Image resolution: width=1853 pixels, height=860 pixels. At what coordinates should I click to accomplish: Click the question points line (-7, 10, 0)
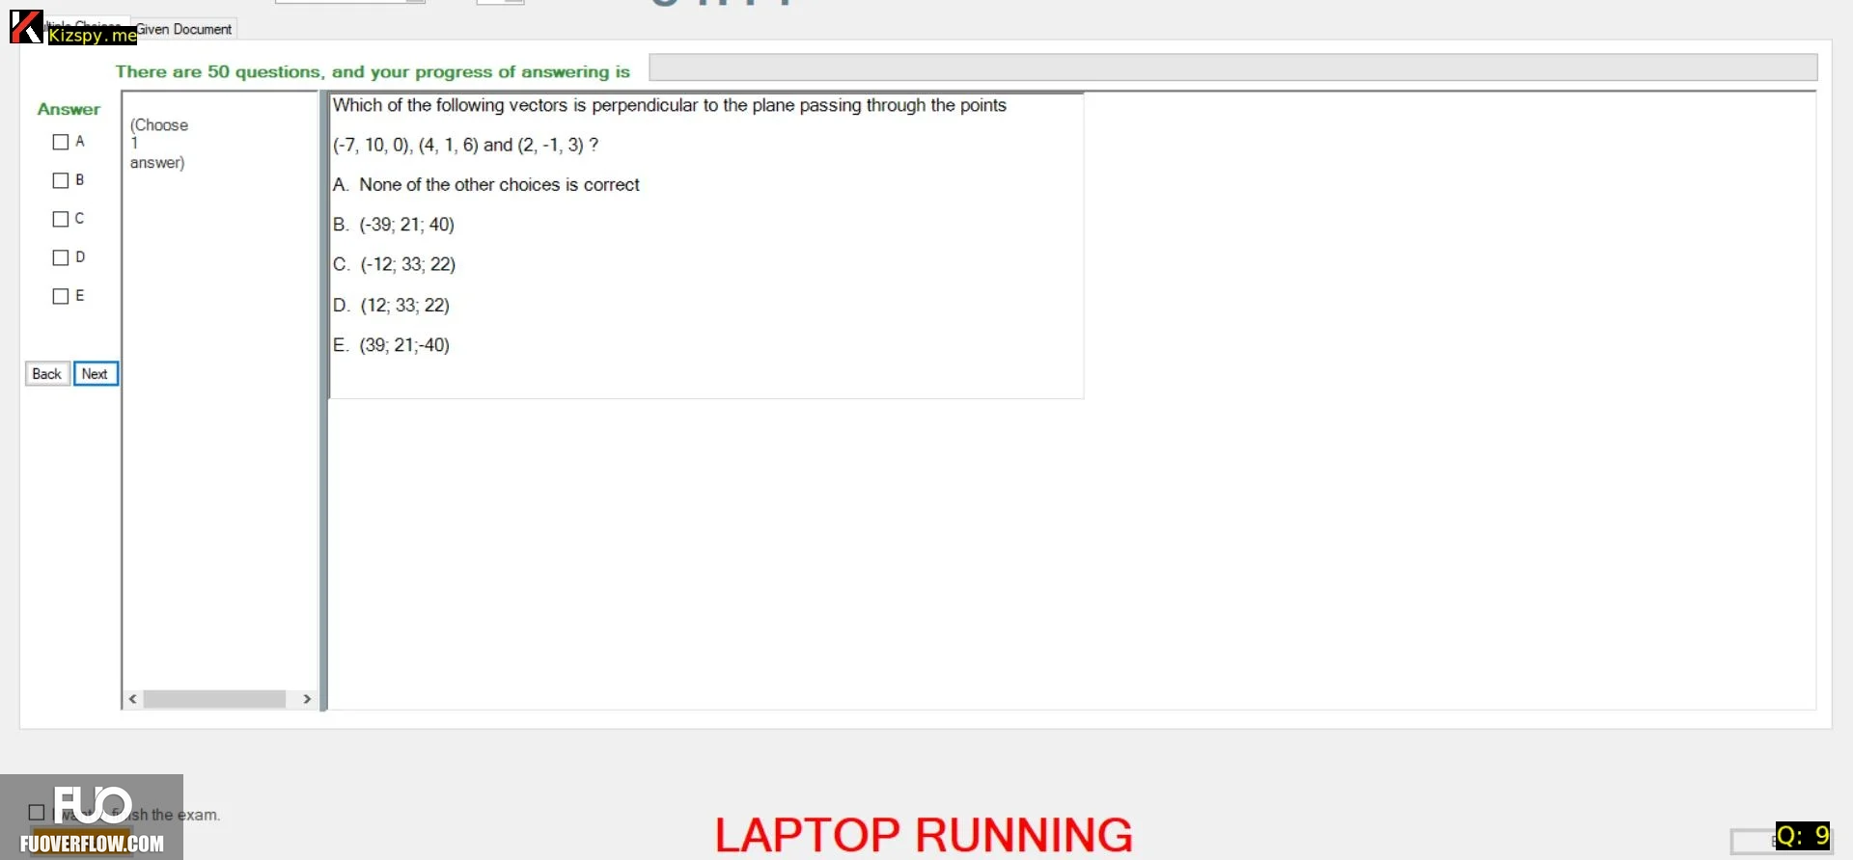465,145
